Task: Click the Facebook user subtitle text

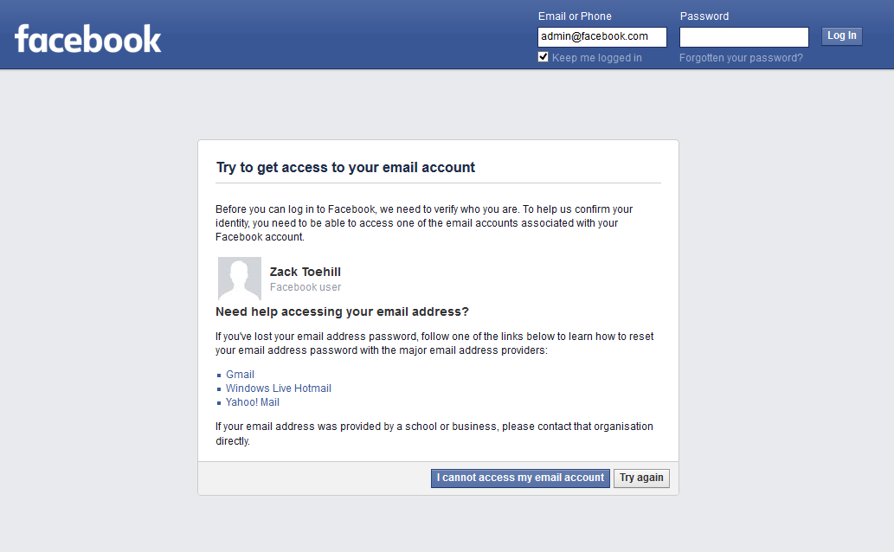Action: click(306, 287)
